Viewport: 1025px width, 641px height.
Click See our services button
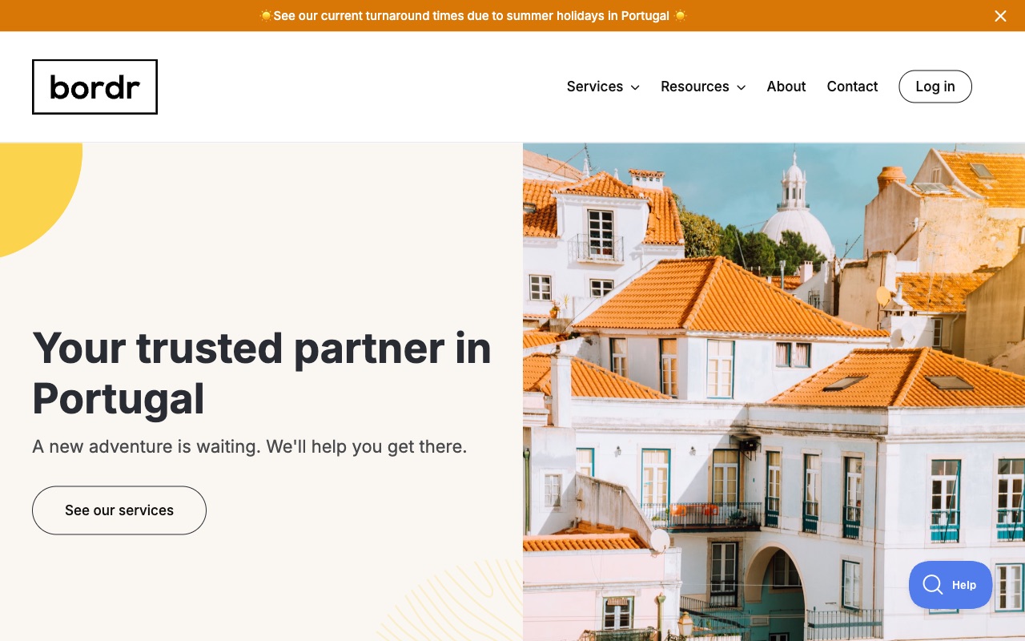point(119,510)
